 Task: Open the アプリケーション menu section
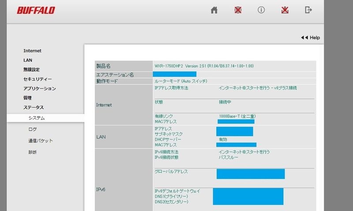tap(40, 89)
